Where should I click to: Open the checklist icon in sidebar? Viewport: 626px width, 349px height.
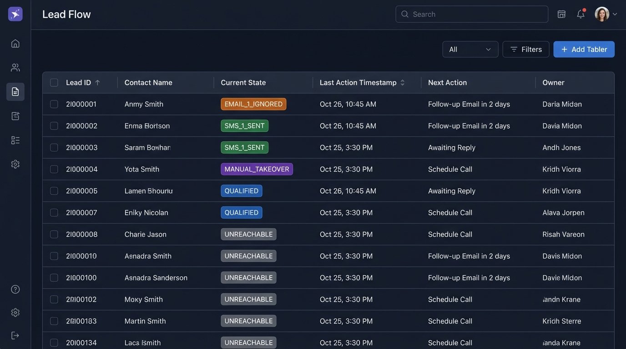(15, 140)
